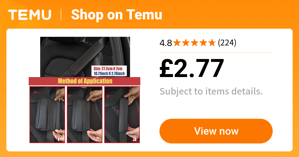Open the seat belt cover main photo
Viewport: 299px width, 157px height.
tap(85, 57)
